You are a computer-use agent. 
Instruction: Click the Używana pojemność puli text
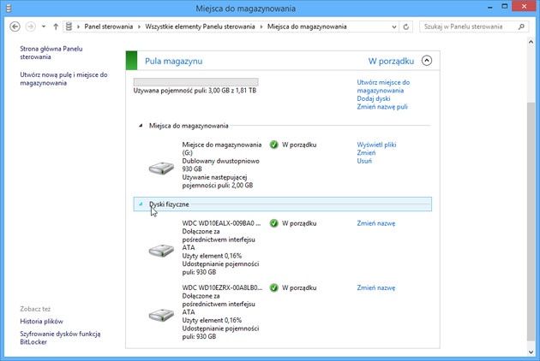pyautogui.click(x=195, y=91)
